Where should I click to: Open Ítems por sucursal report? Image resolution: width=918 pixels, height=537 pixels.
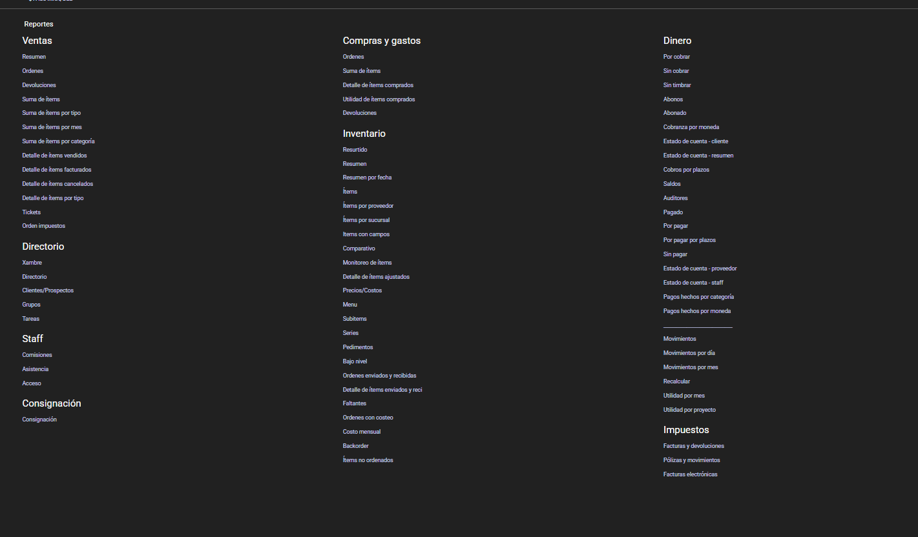click(366, 220)
